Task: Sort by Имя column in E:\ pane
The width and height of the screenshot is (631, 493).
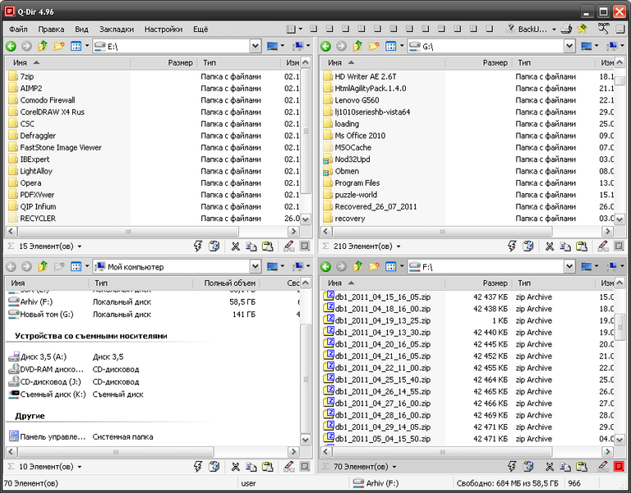Action: [67, 62]
